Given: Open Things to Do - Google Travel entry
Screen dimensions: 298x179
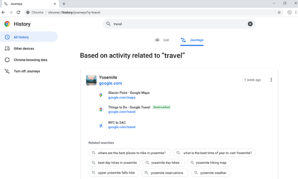Looking at the screenshot, I should (129, 107).
